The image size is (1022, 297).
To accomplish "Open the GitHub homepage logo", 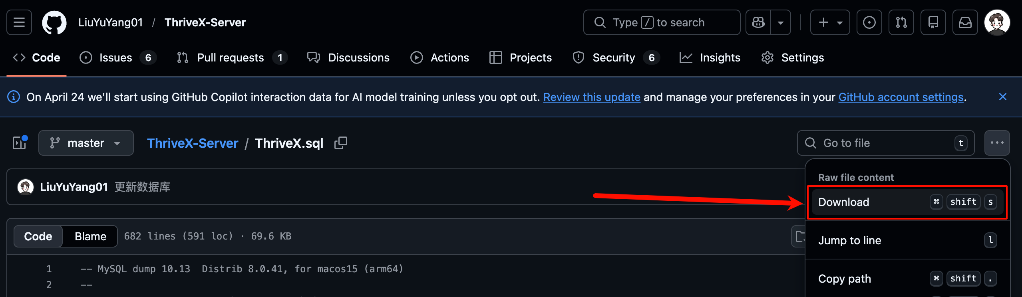I will click(54, 23).
